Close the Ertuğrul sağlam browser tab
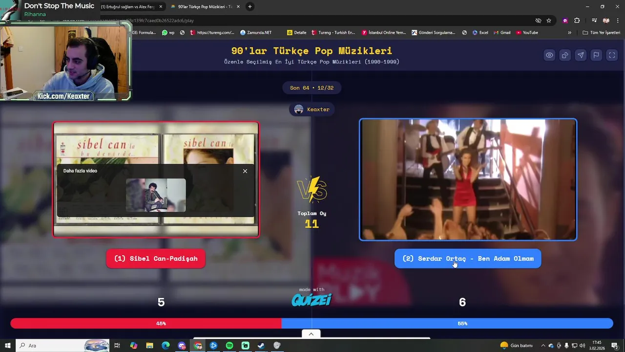Screen dimensions: 625x352 161,7
